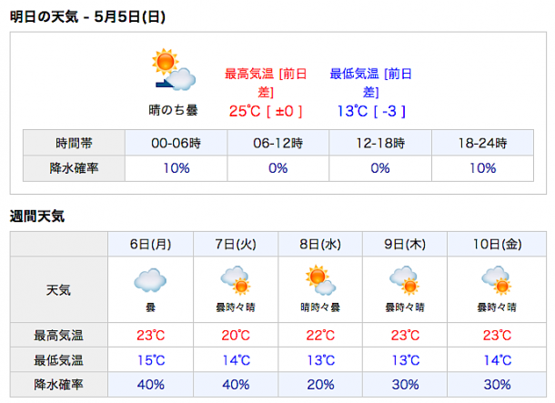Screen dimensions: 555x403
Task: Click the 6日(月) column header
Action: click(x=150, y=244)
